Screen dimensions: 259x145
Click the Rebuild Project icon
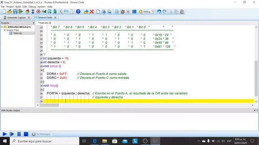(x=123, y=12)
